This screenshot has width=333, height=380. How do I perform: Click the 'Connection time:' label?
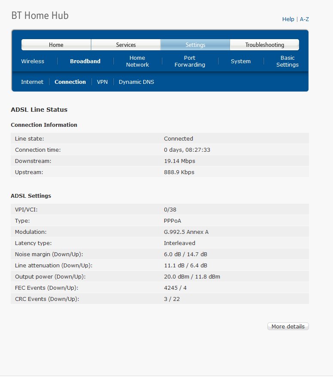[x=38, y=150]
